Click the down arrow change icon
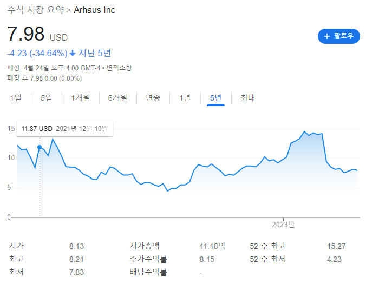The height and width of the screenshot is (283, 366). tap(73, 53)
